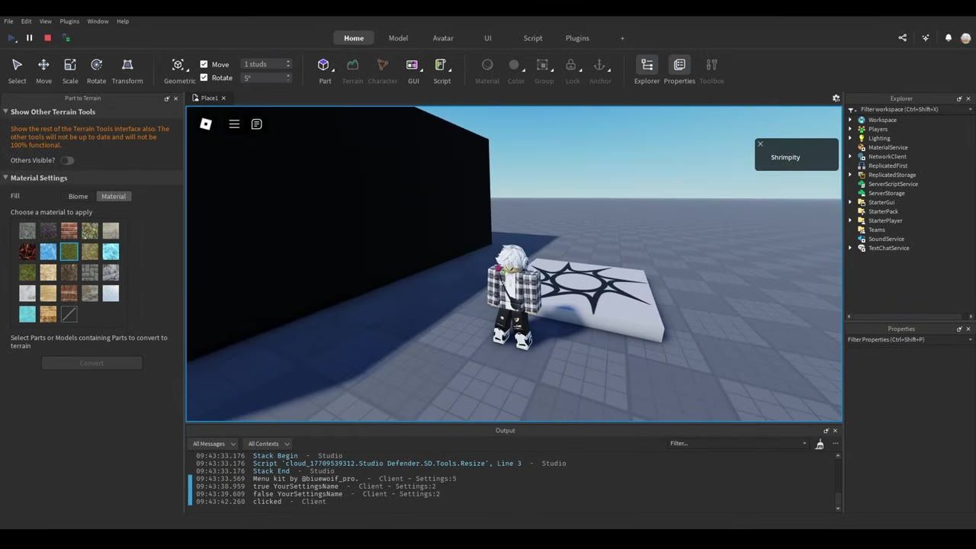Open the All Contexts dropdown

pos(268,444)
